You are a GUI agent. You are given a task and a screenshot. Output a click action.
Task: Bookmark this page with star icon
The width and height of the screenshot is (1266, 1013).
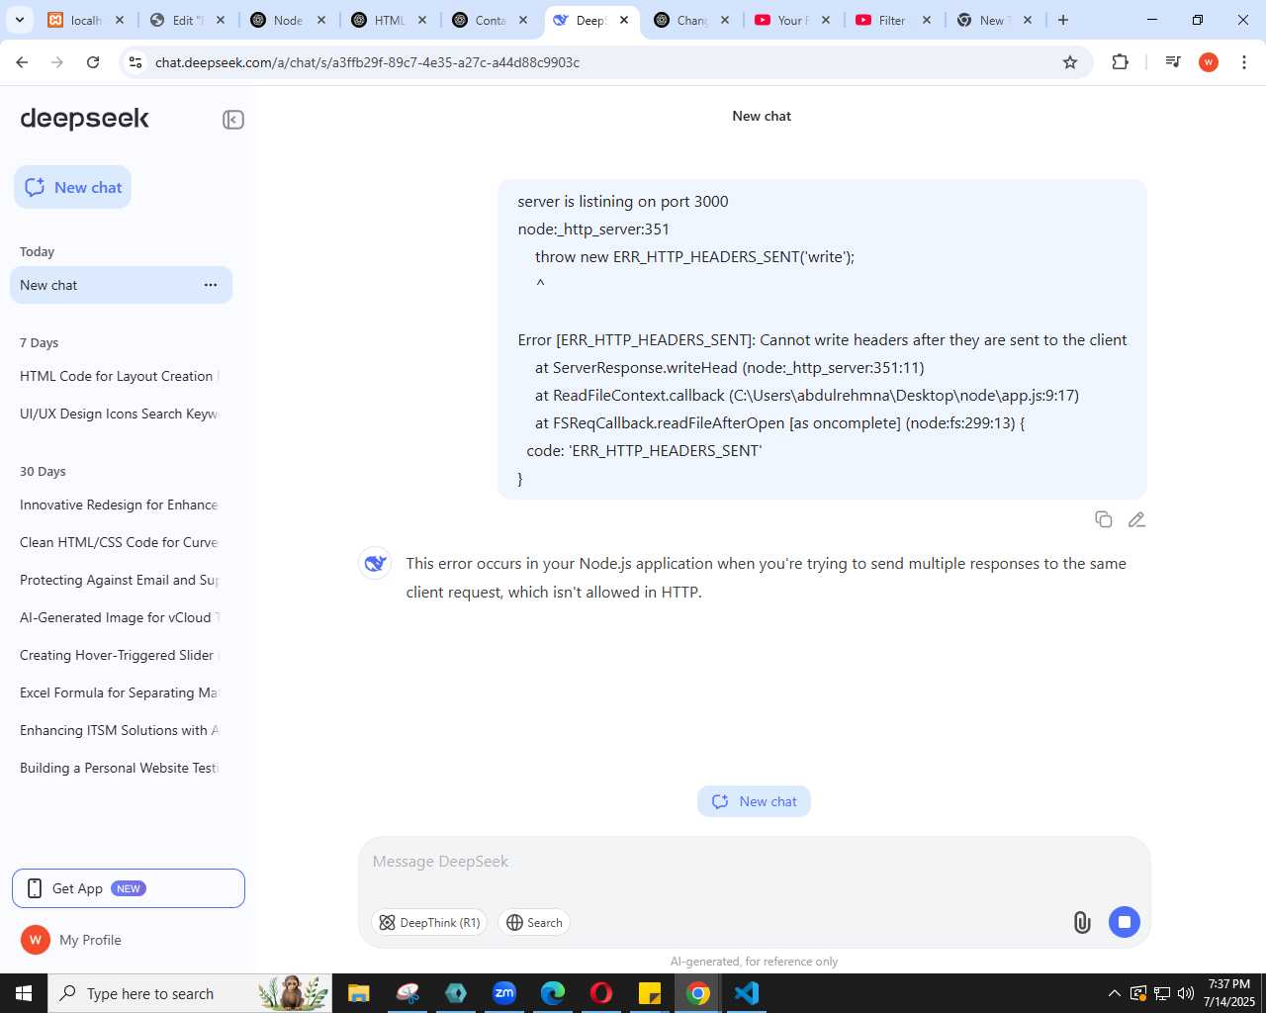point(1070,62)
